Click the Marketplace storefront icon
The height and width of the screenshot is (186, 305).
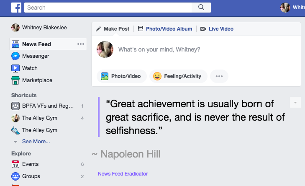click(x=15, y=80)
